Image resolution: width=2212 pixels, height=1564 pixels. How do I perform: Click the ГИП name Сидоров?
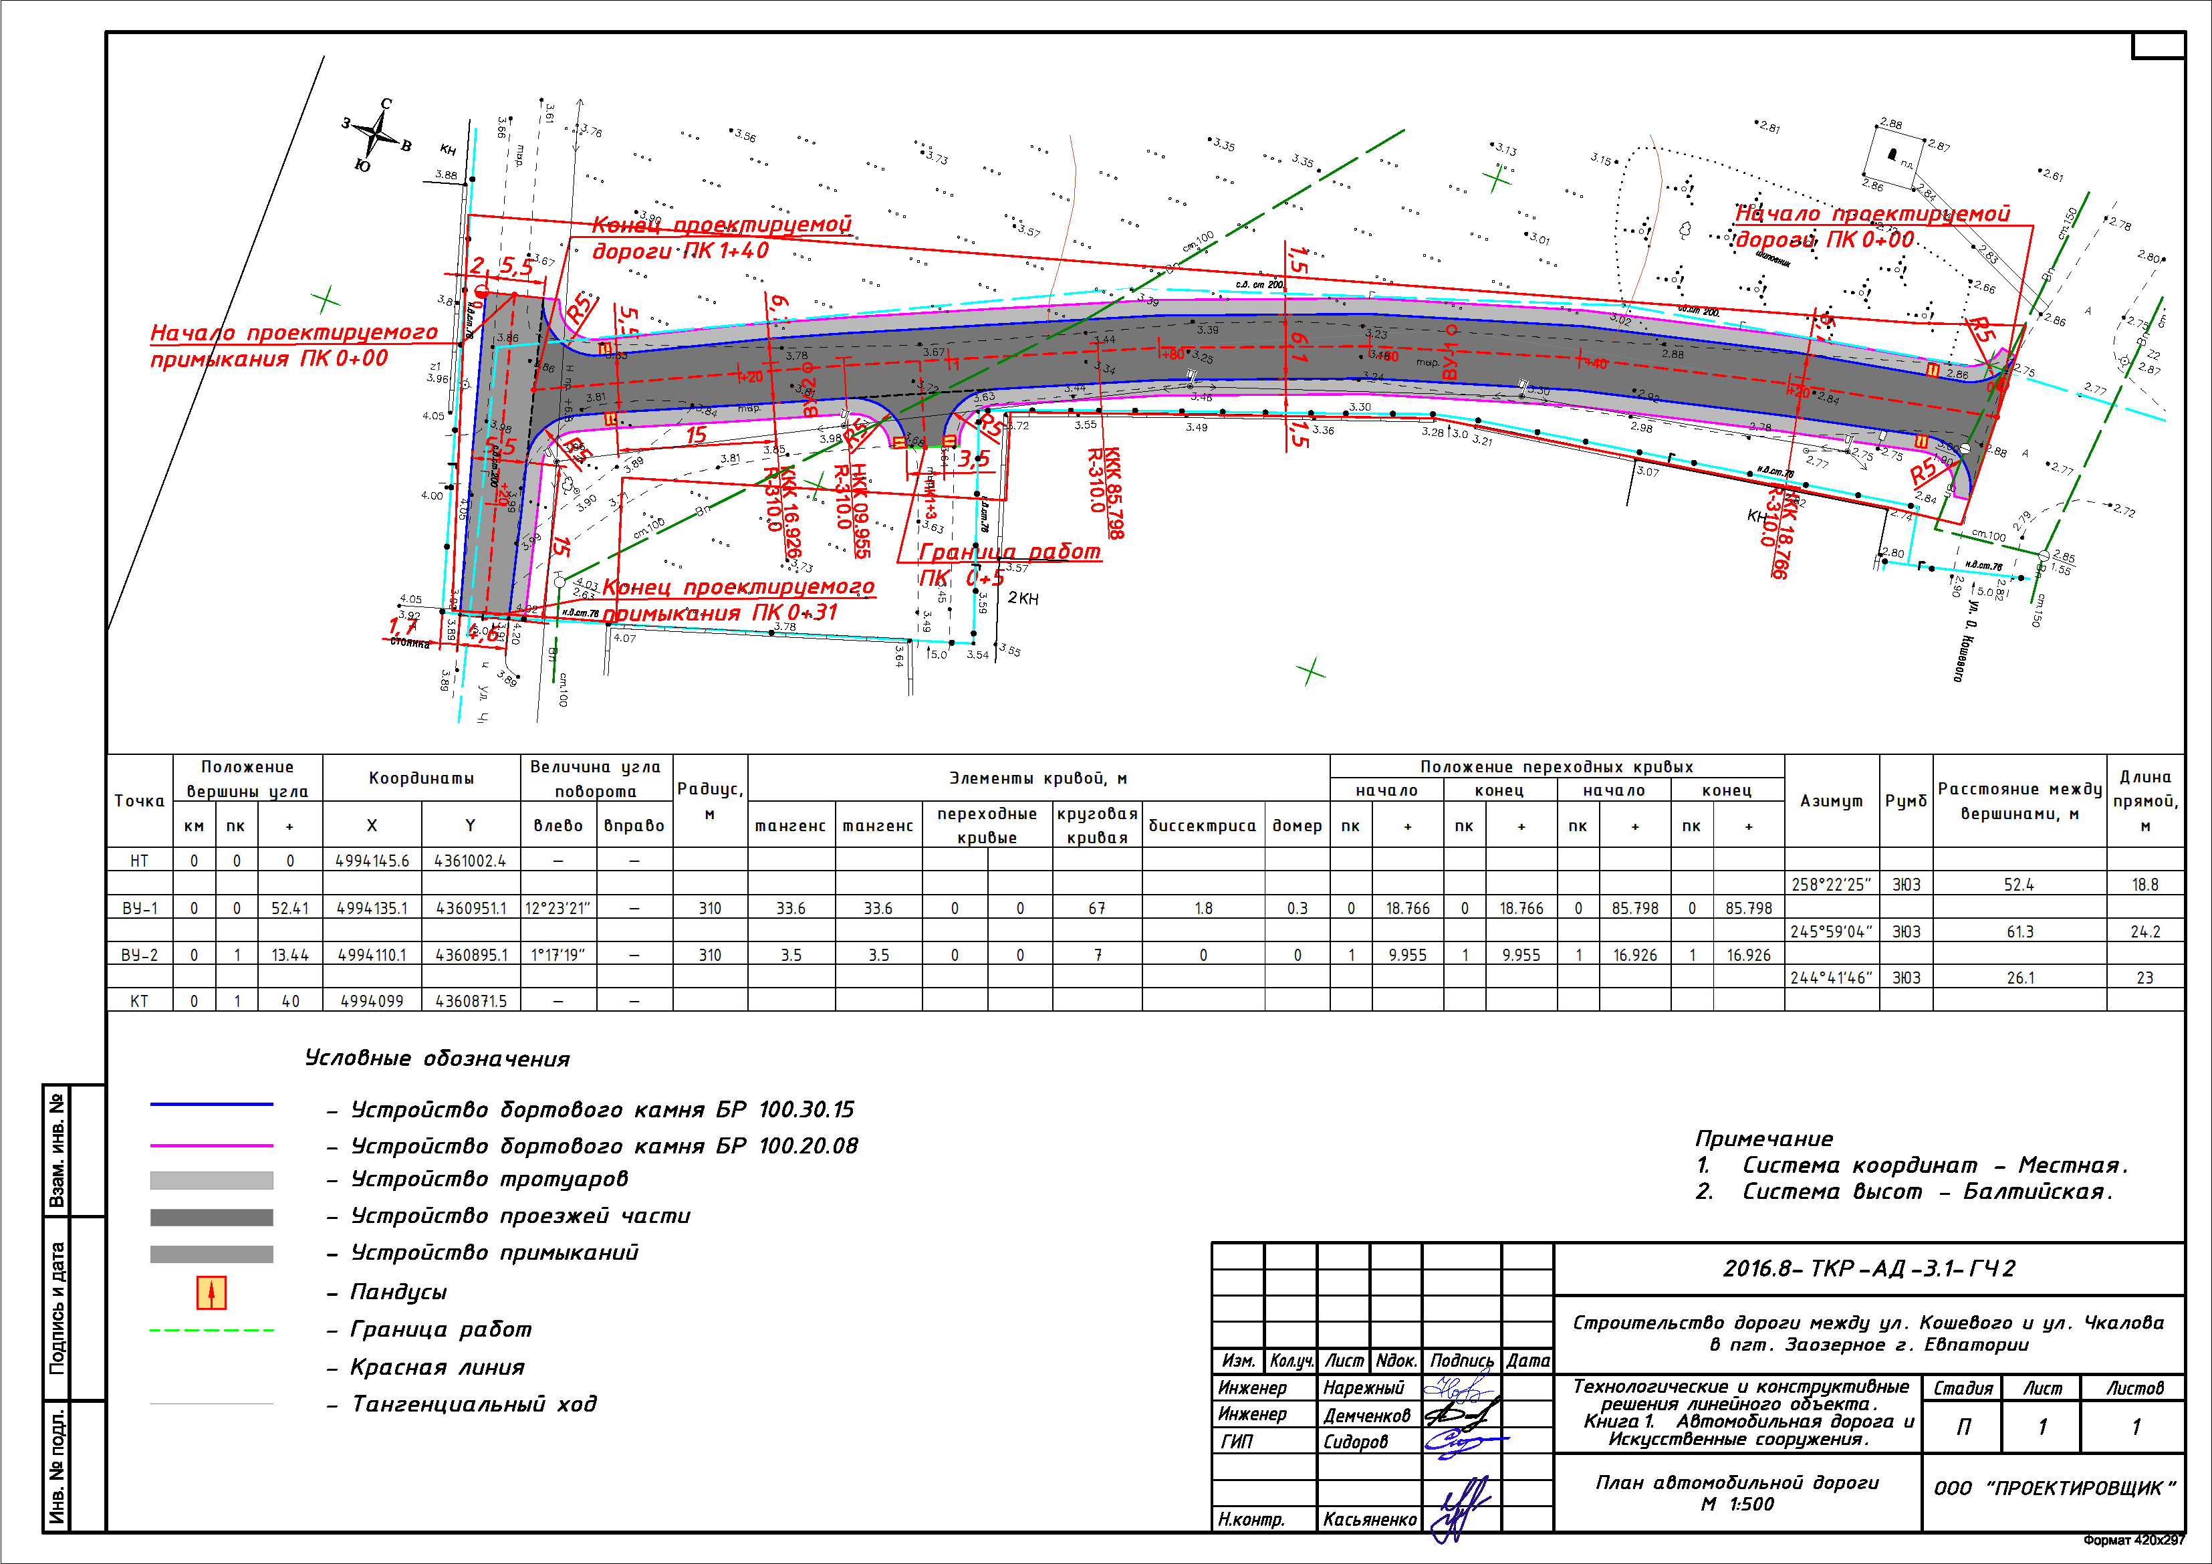click(x=1354, y=1442)
